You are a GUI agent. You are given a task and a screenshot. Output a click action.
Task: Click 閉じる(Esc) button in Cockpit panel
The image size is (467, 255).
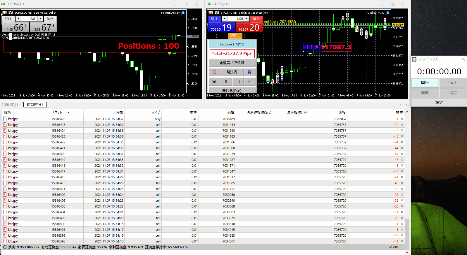(232, 90)
